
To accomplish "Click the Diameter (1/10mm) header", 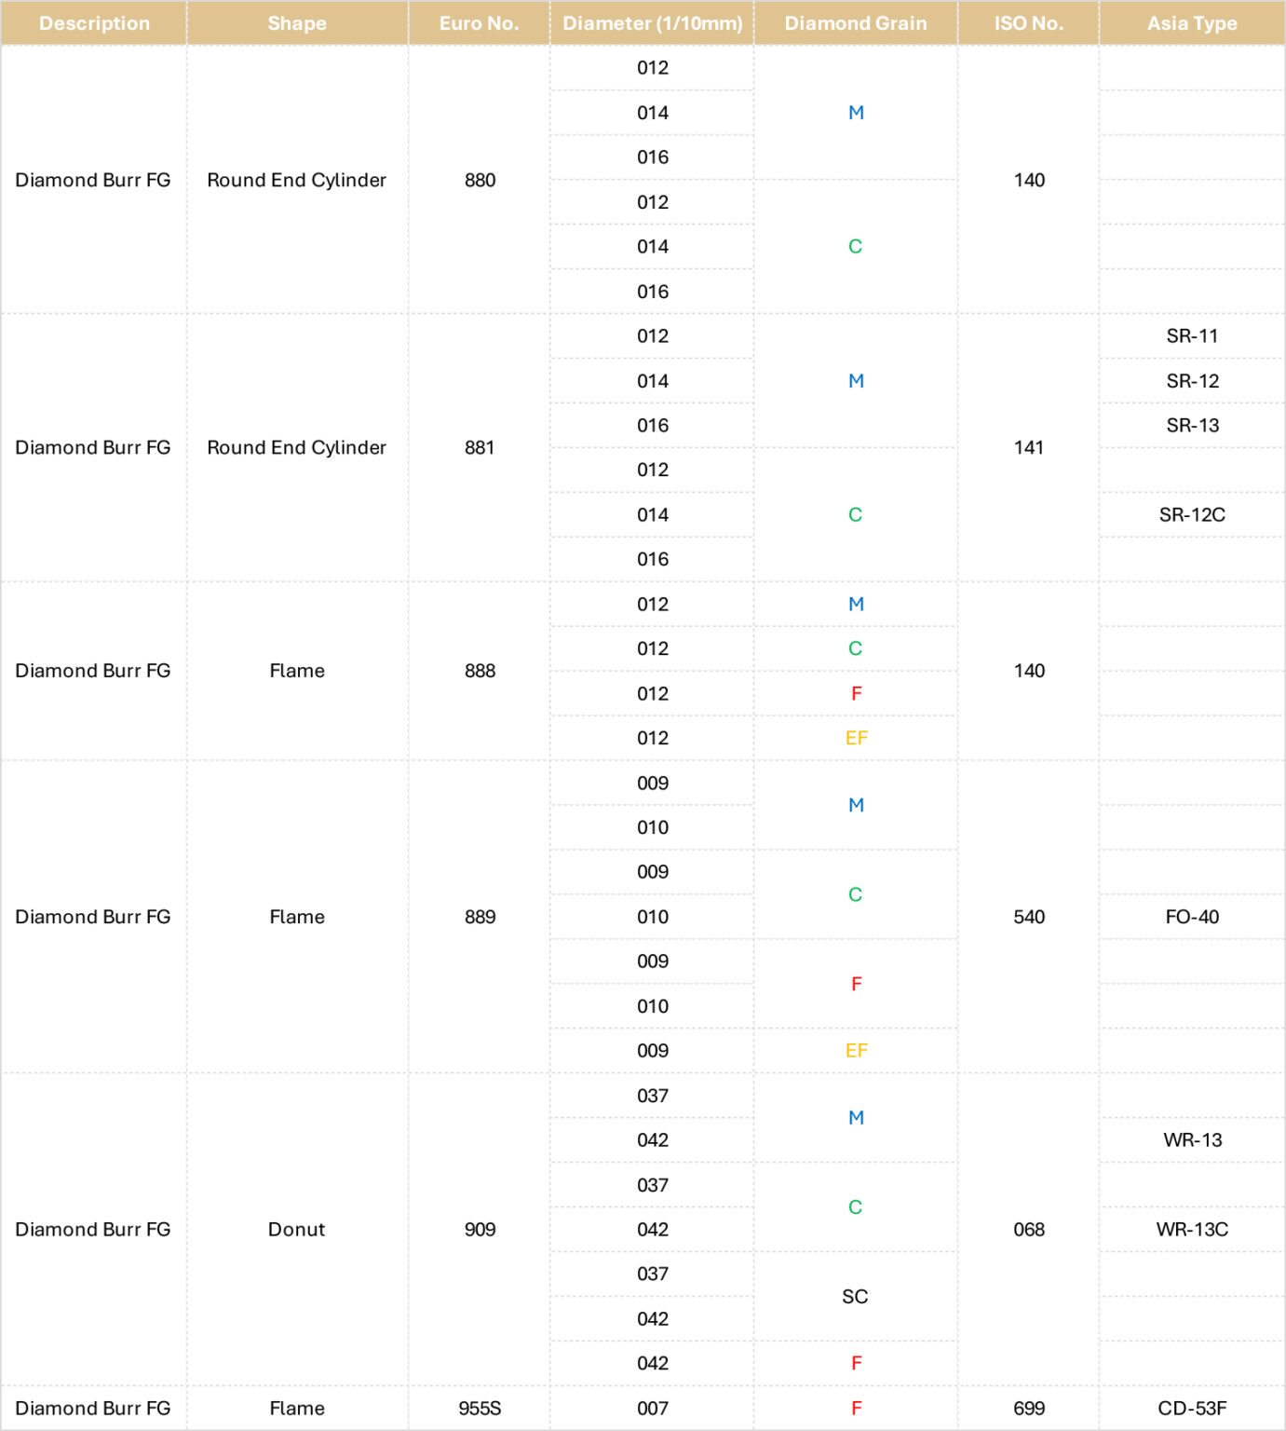I will click(652, 23).
